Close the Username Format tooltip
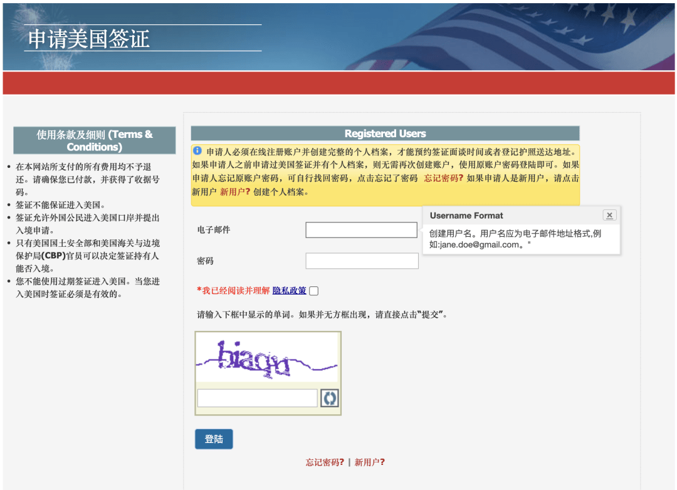 tap(609, 215)
